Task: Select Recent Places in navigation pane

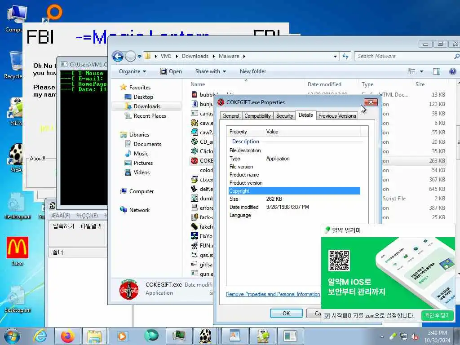Action: [x=150, y=116]
